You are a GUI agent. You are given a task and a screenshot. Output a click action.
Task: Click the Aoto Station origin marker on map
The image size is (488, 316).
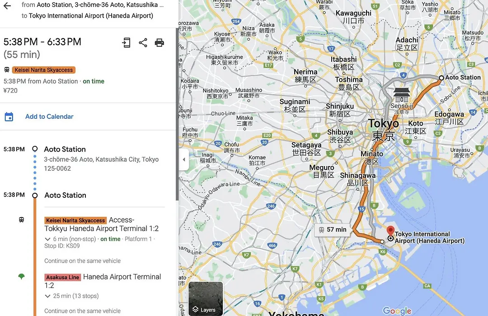coord(441,78)
